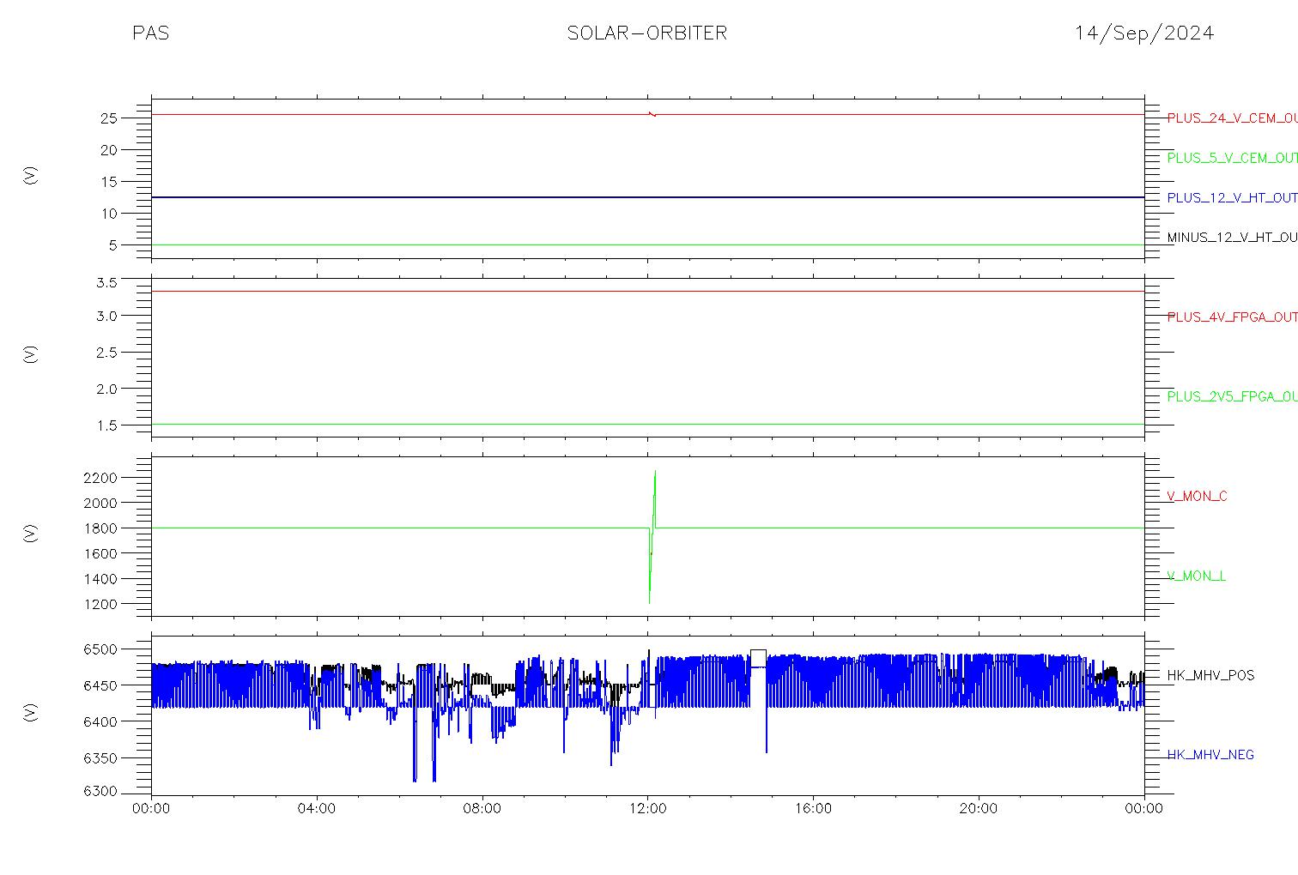
Task: Select the 1400 tick on the V_MON axis
Action: [100, 579]
